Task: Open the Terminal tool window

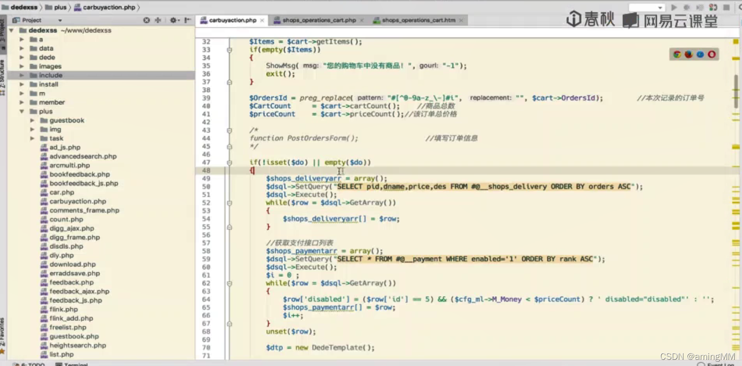Action: (72, 364)
